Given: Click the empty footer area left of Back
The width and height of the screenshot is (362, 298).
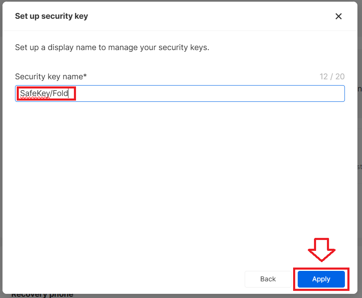Looking at the screenshot, I should coord(125,279).
